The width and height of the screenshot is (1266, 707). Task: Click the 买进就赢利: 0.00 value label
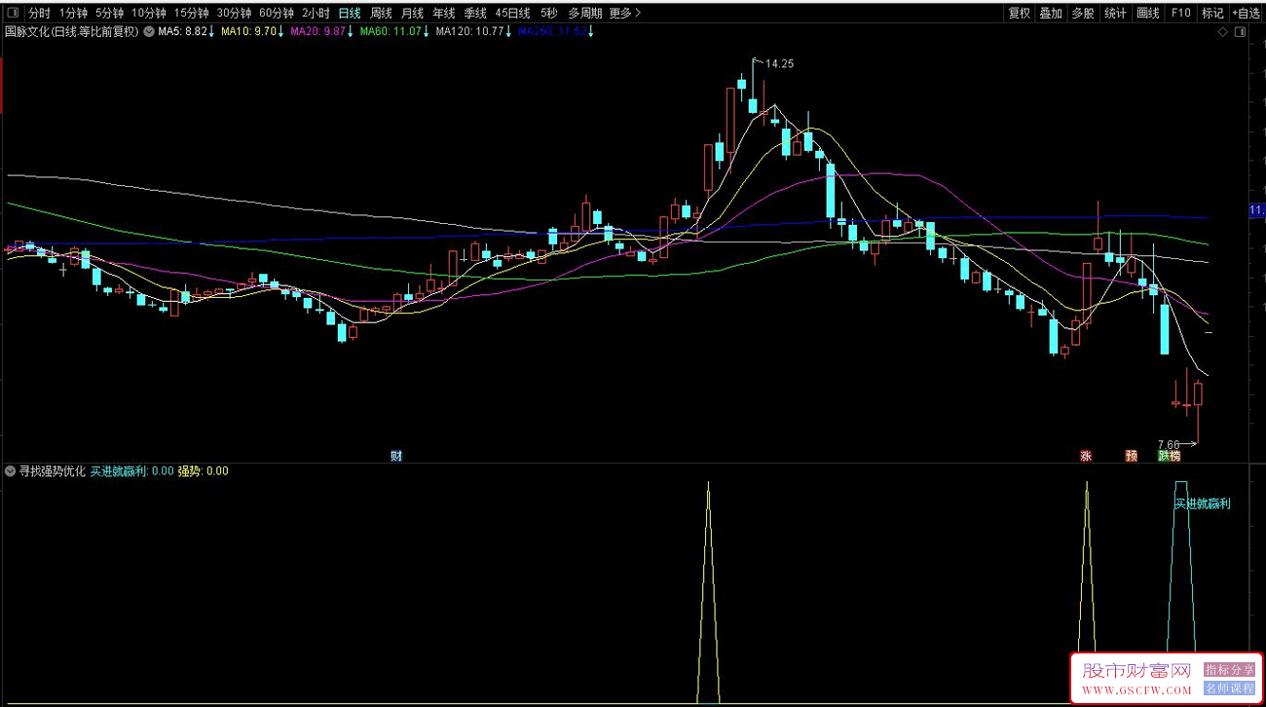132,471
